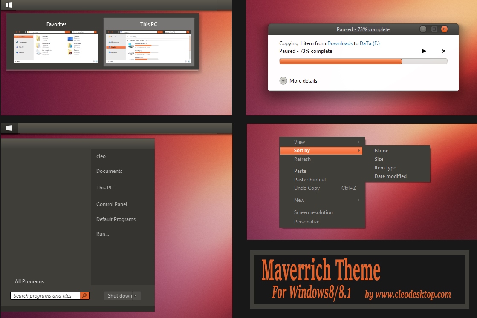Cancel the copy with the black X
Image resolution: width=477 pixels, height=318 pixels.
coord(443,51)
